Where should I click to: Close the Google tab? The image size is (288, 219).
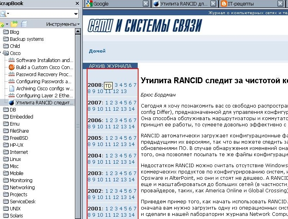click(146, 4)
